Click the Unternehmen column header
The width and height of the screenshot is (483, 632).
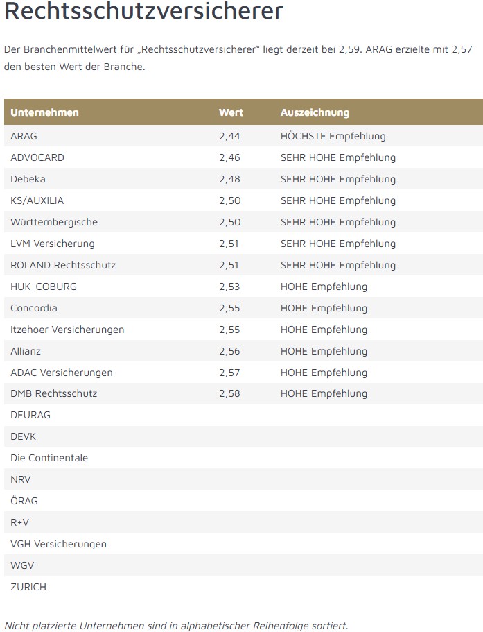pos(44,112)
